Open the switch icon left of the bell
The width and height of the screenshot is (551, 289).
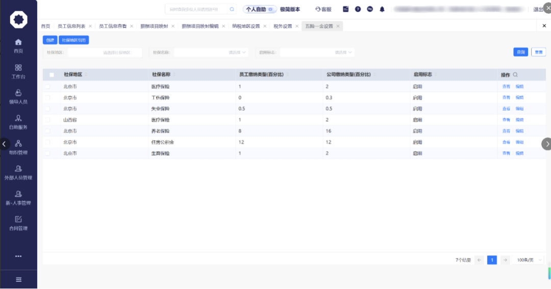pos(370,9)
